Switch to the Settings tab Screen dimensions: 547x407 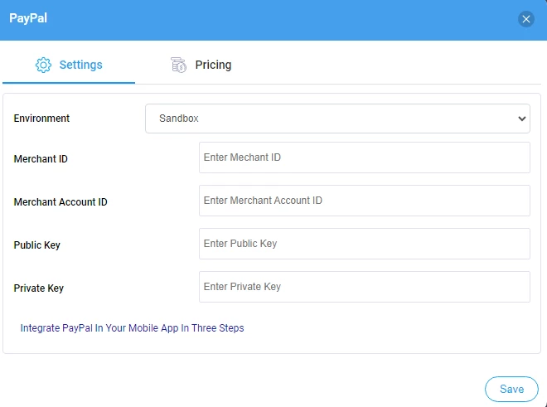pos(69,65)
